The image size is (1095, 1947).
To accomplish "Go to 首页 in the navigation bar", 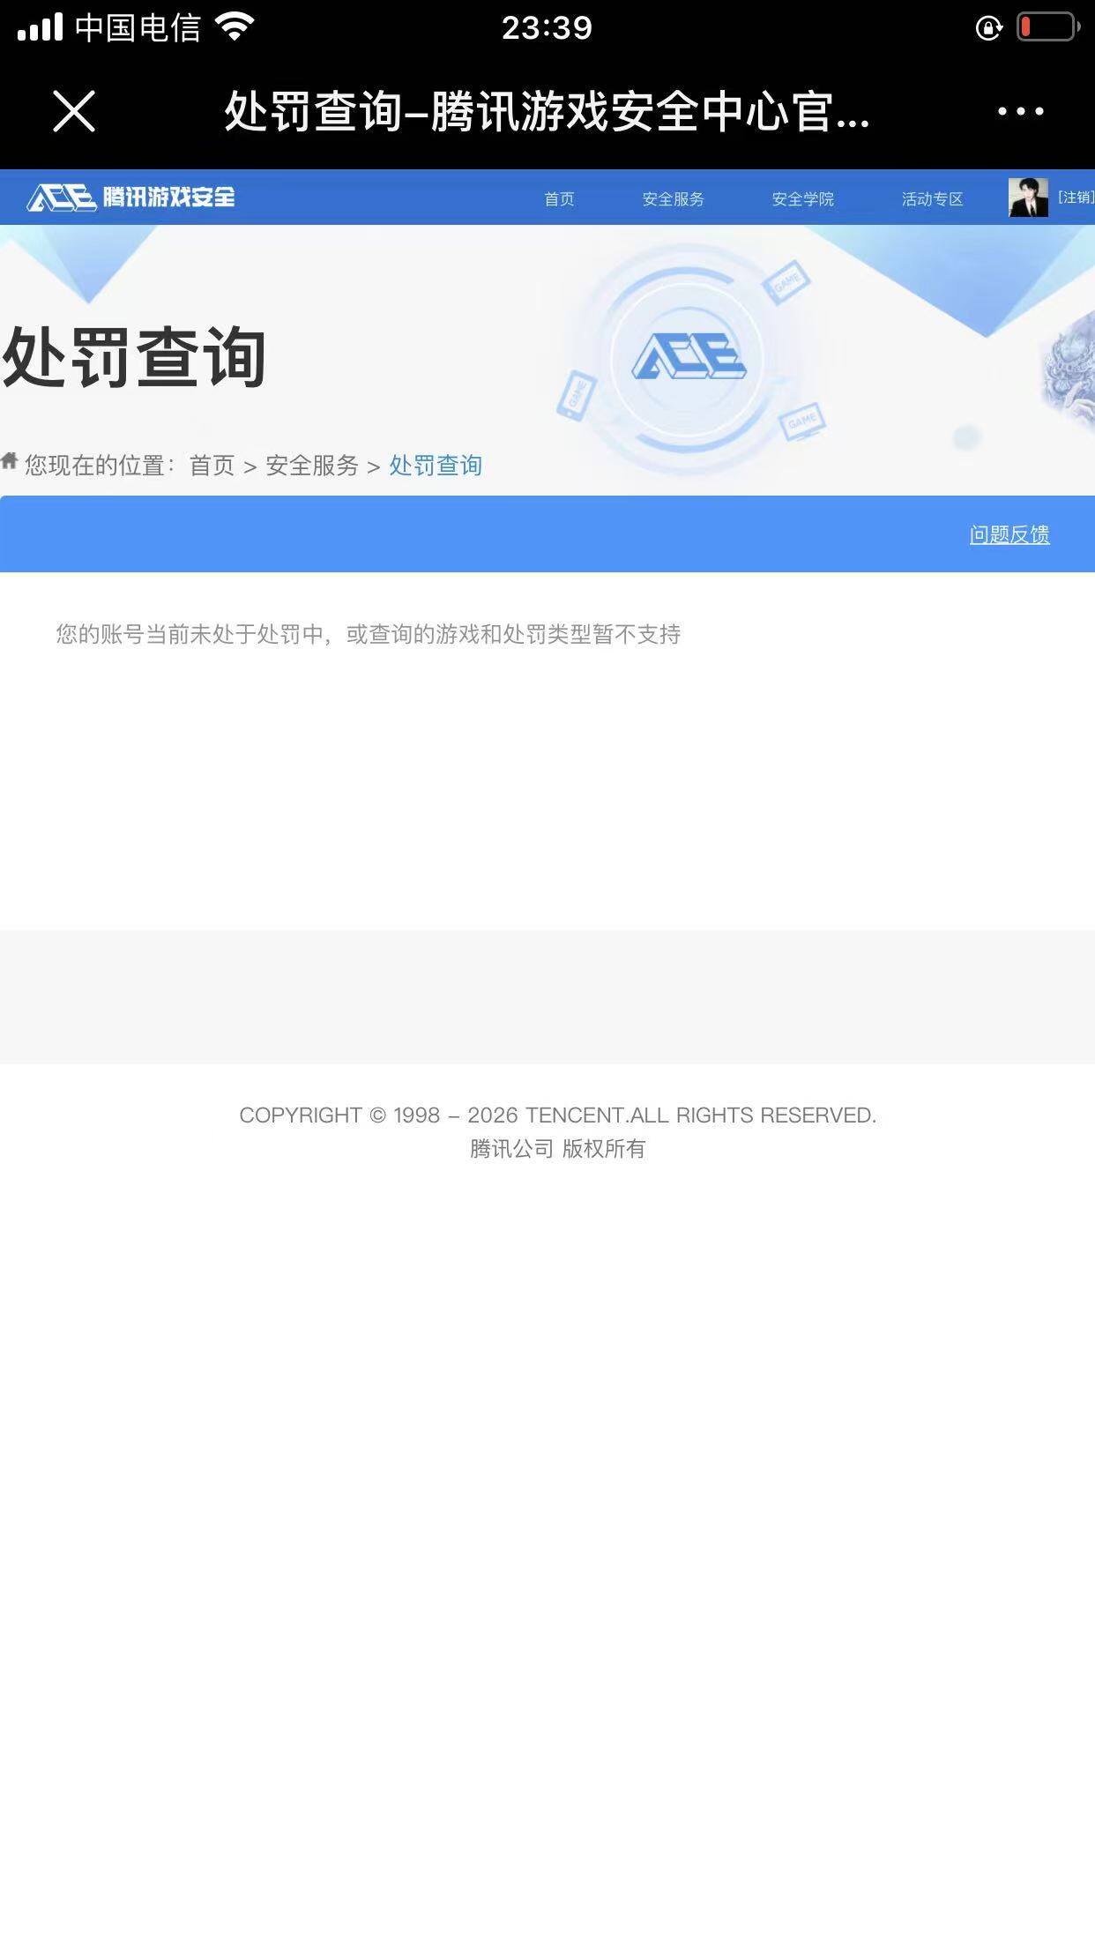I will click(x=559, y=198).
